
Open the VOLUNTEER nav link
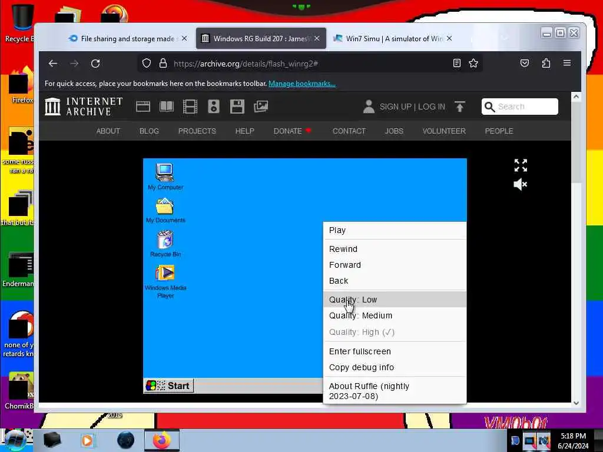[x=444, y=131]
